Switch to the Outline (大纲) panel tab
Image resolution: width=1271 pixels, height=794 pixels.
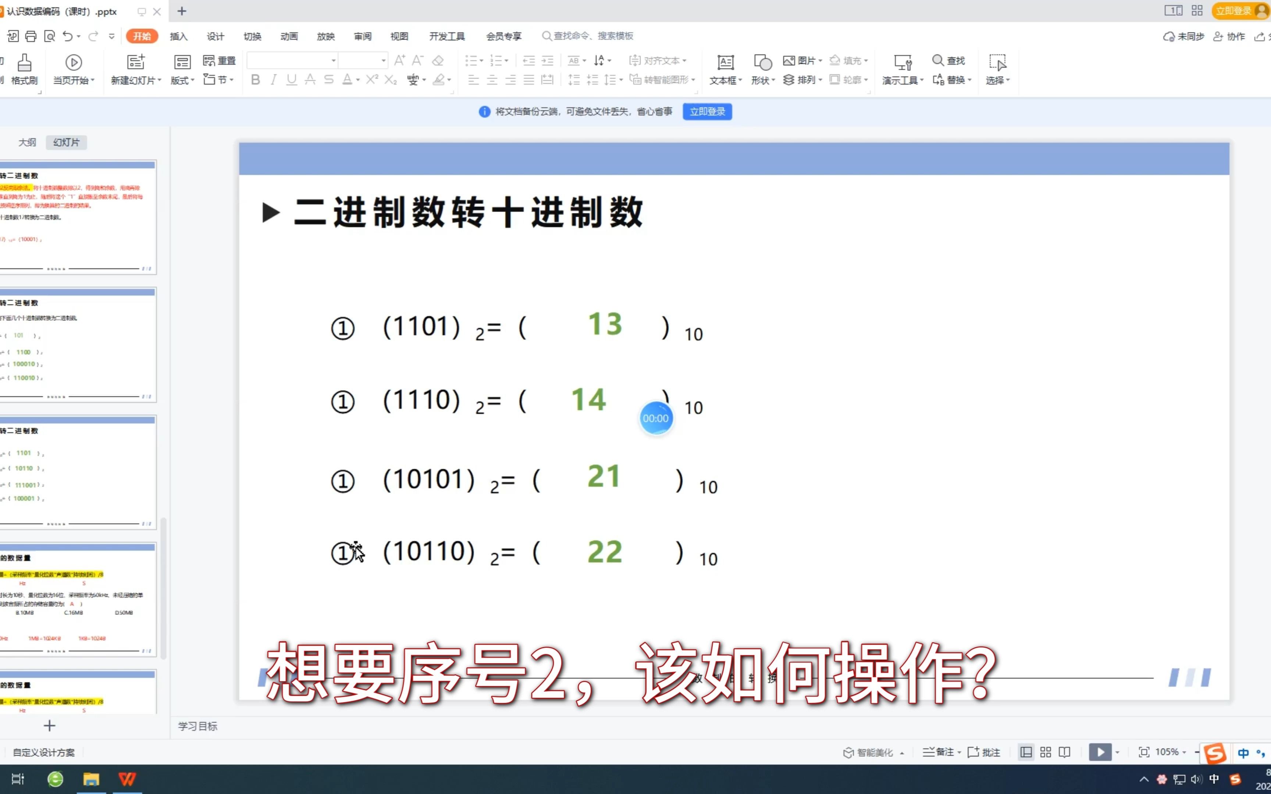point(27,142)
